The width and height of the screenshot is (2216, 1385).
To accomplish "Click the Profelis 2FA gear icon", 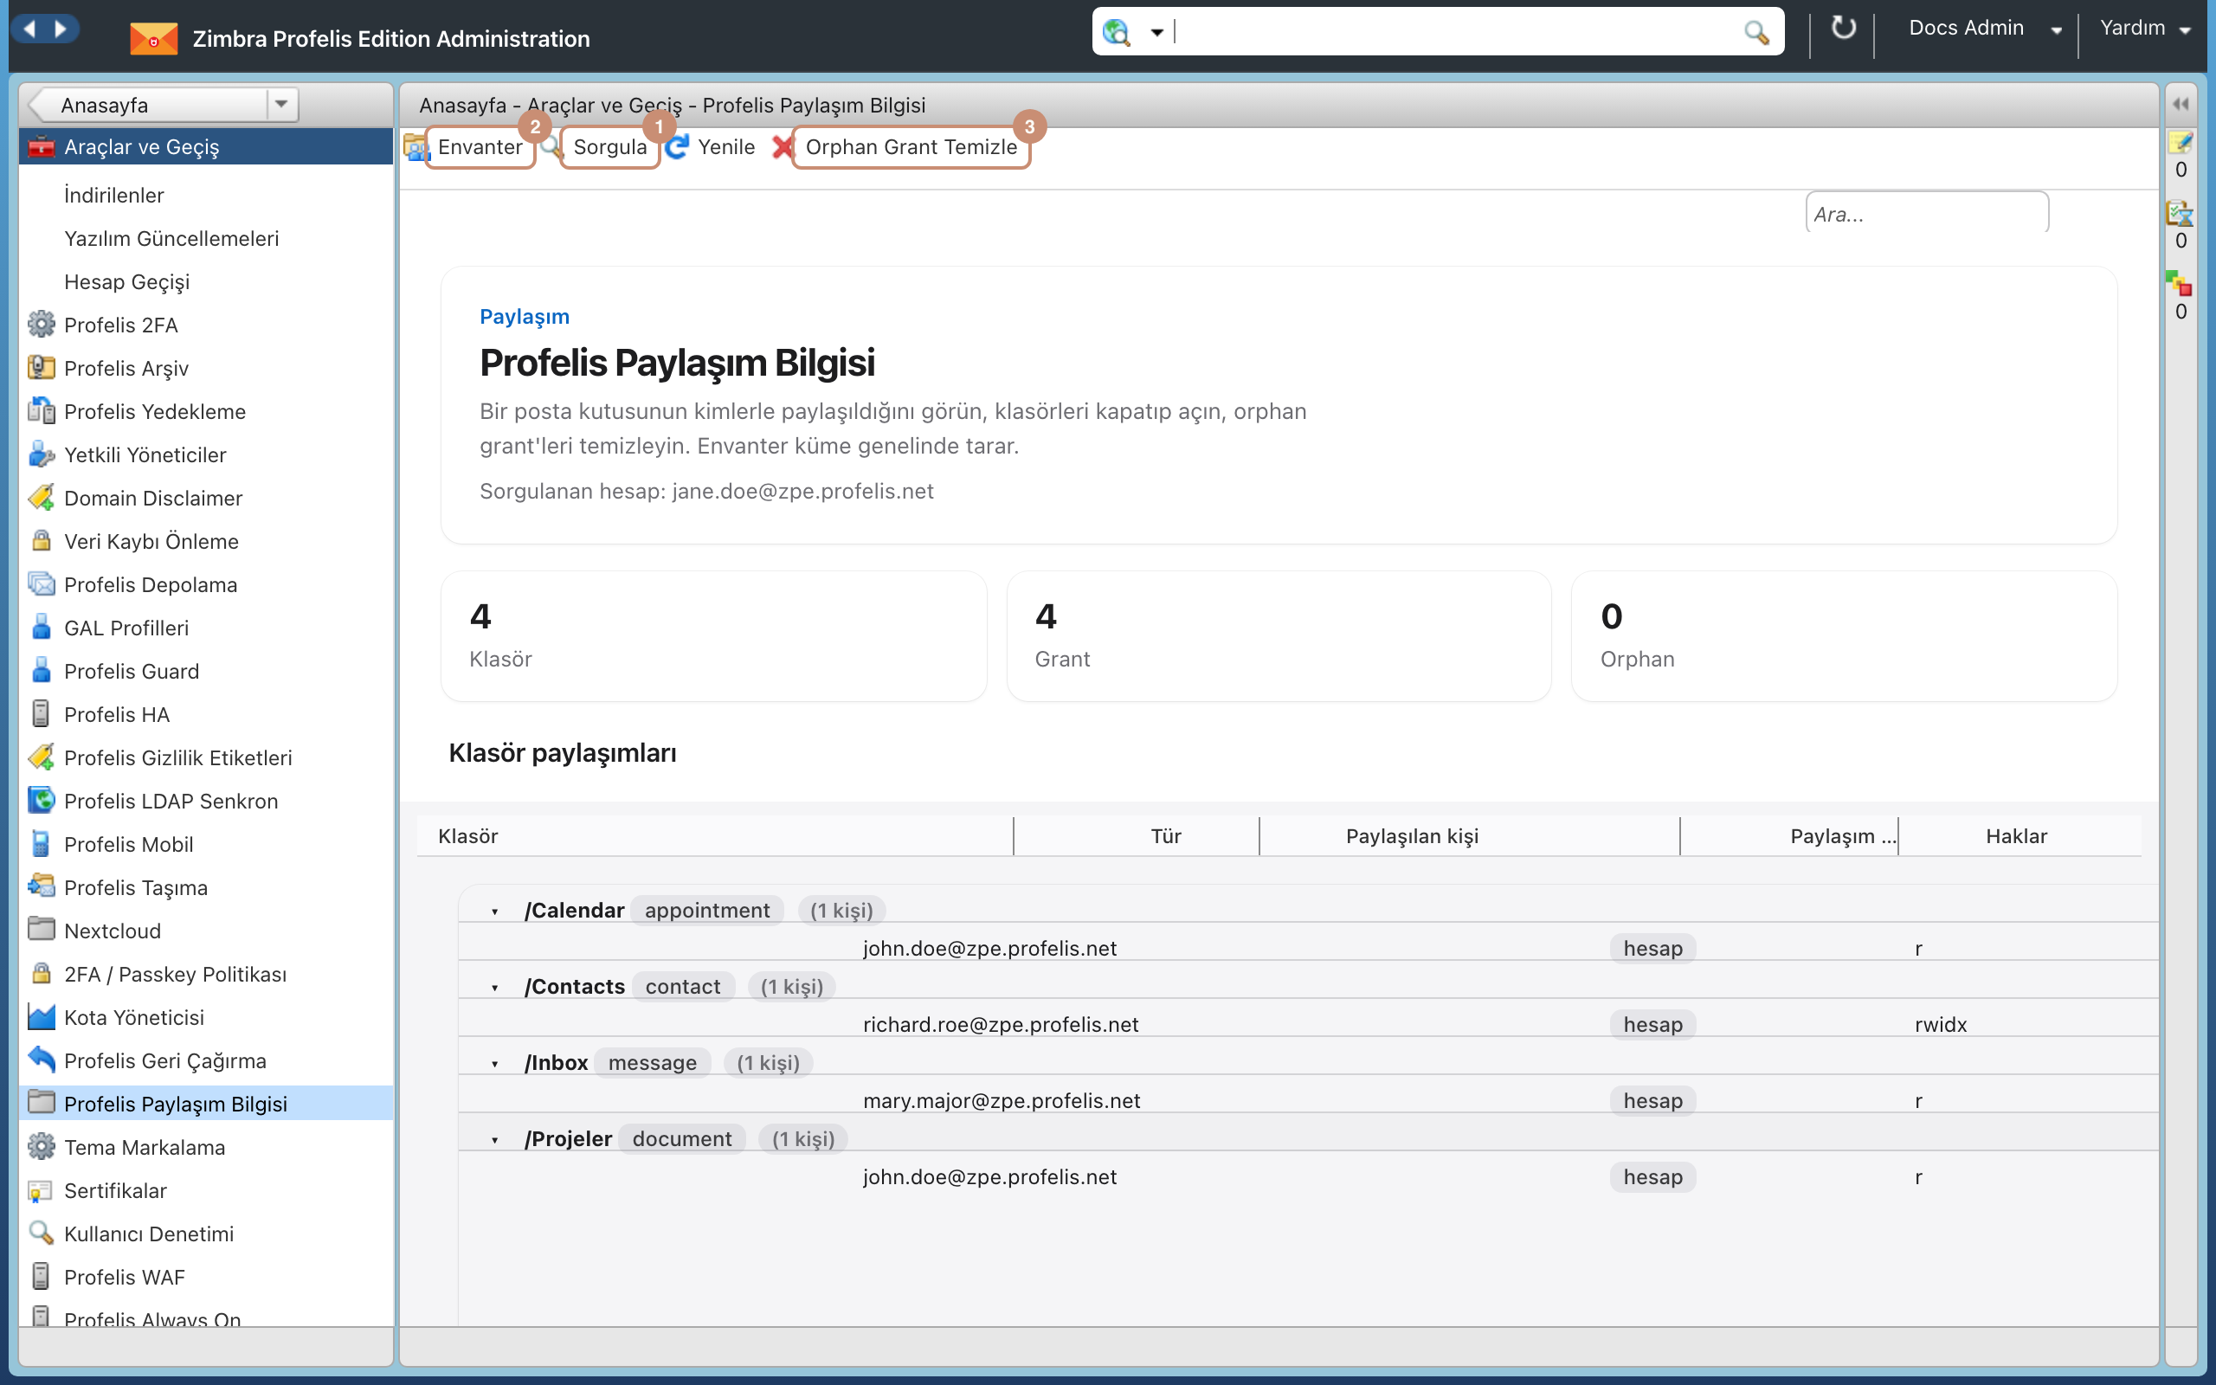I will tap(42, 325).
